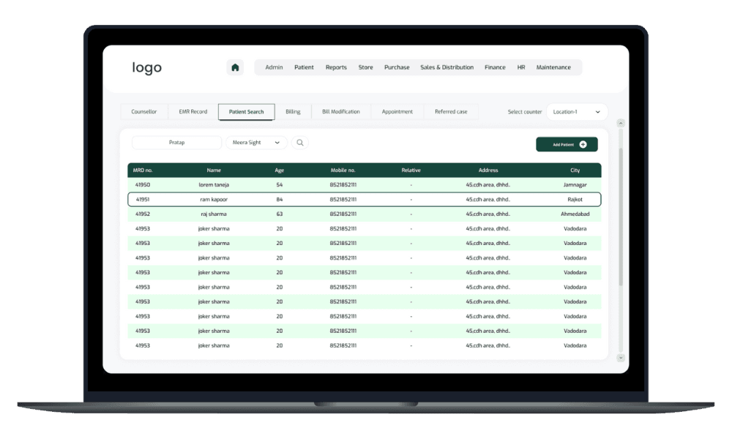The image size is (732, 439).
Task: Select the Patient Search tab
Action: 246,112
